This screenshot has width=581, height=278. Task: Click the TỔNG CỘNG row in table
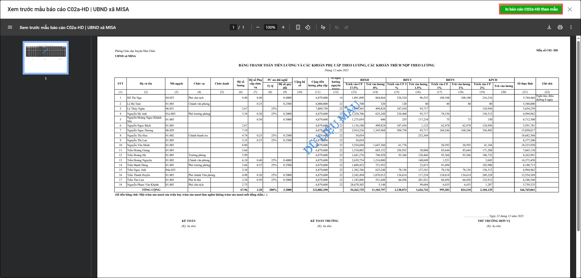151,190
